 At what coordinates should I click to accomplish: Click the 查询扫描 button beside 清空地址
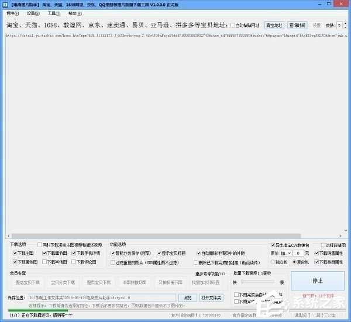(297, 25)
